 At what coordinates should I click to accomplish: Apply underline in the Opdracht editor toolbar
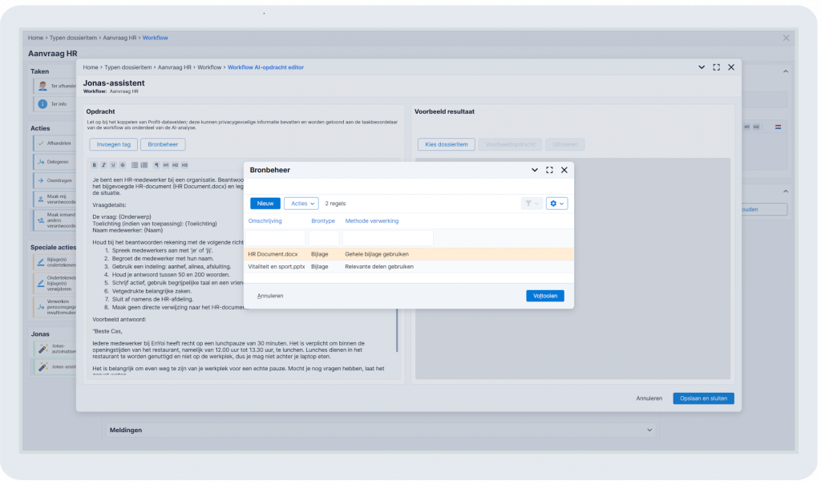[x=113, y=165]
